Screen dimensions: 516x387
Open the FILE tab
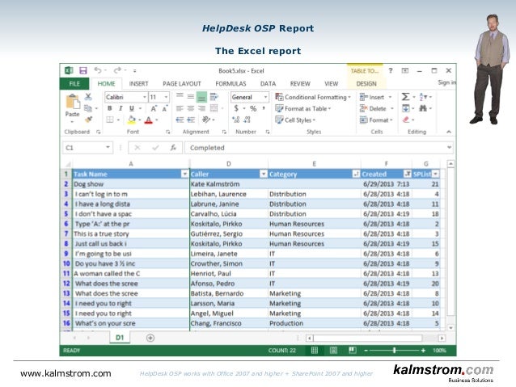click(x=74, y=83)
